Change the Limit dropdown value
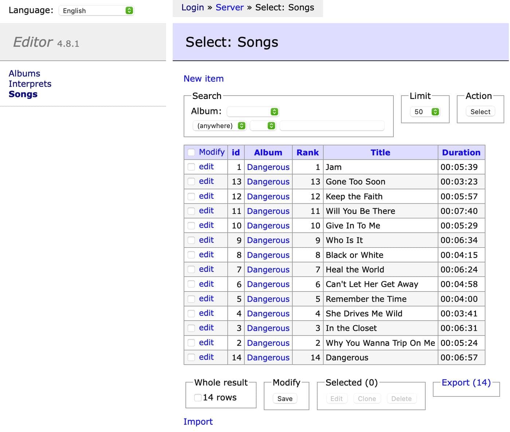Viewport: 510px width, 432px height. point(425,112)
